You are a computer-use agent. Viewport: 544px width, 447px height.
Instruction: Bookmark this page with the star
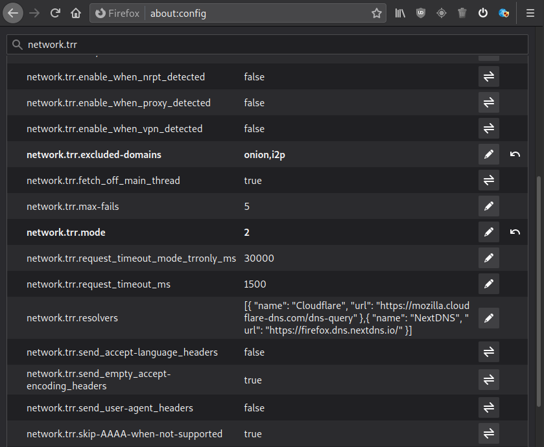tap(376, 13)
